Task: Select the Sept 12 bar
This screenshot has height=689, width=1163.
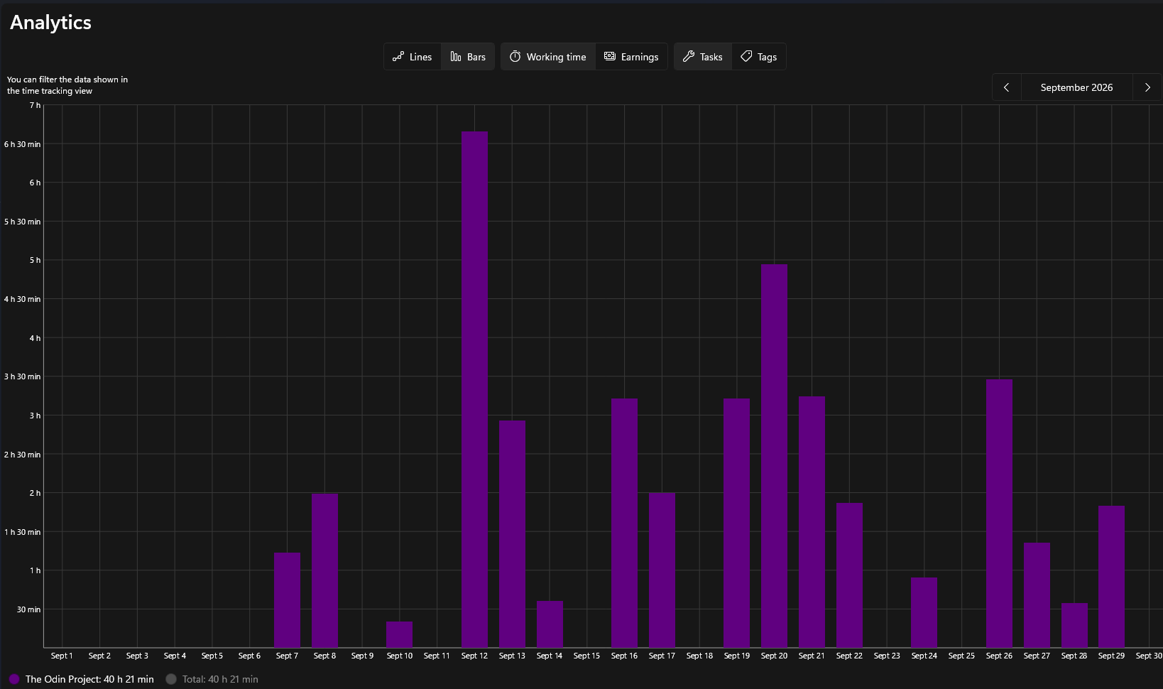Action: pos(474,389)
